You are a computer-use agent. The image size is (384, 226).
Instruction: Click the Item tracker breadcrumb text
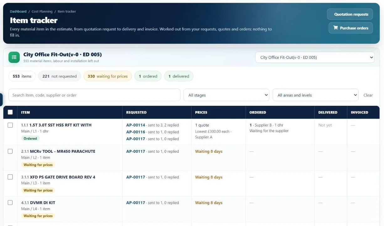click(x=67, y=11)
